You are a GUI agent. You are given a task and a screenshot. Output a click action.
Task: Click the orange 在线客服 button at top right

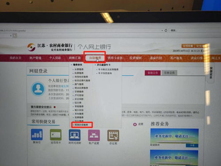point(188,46)
